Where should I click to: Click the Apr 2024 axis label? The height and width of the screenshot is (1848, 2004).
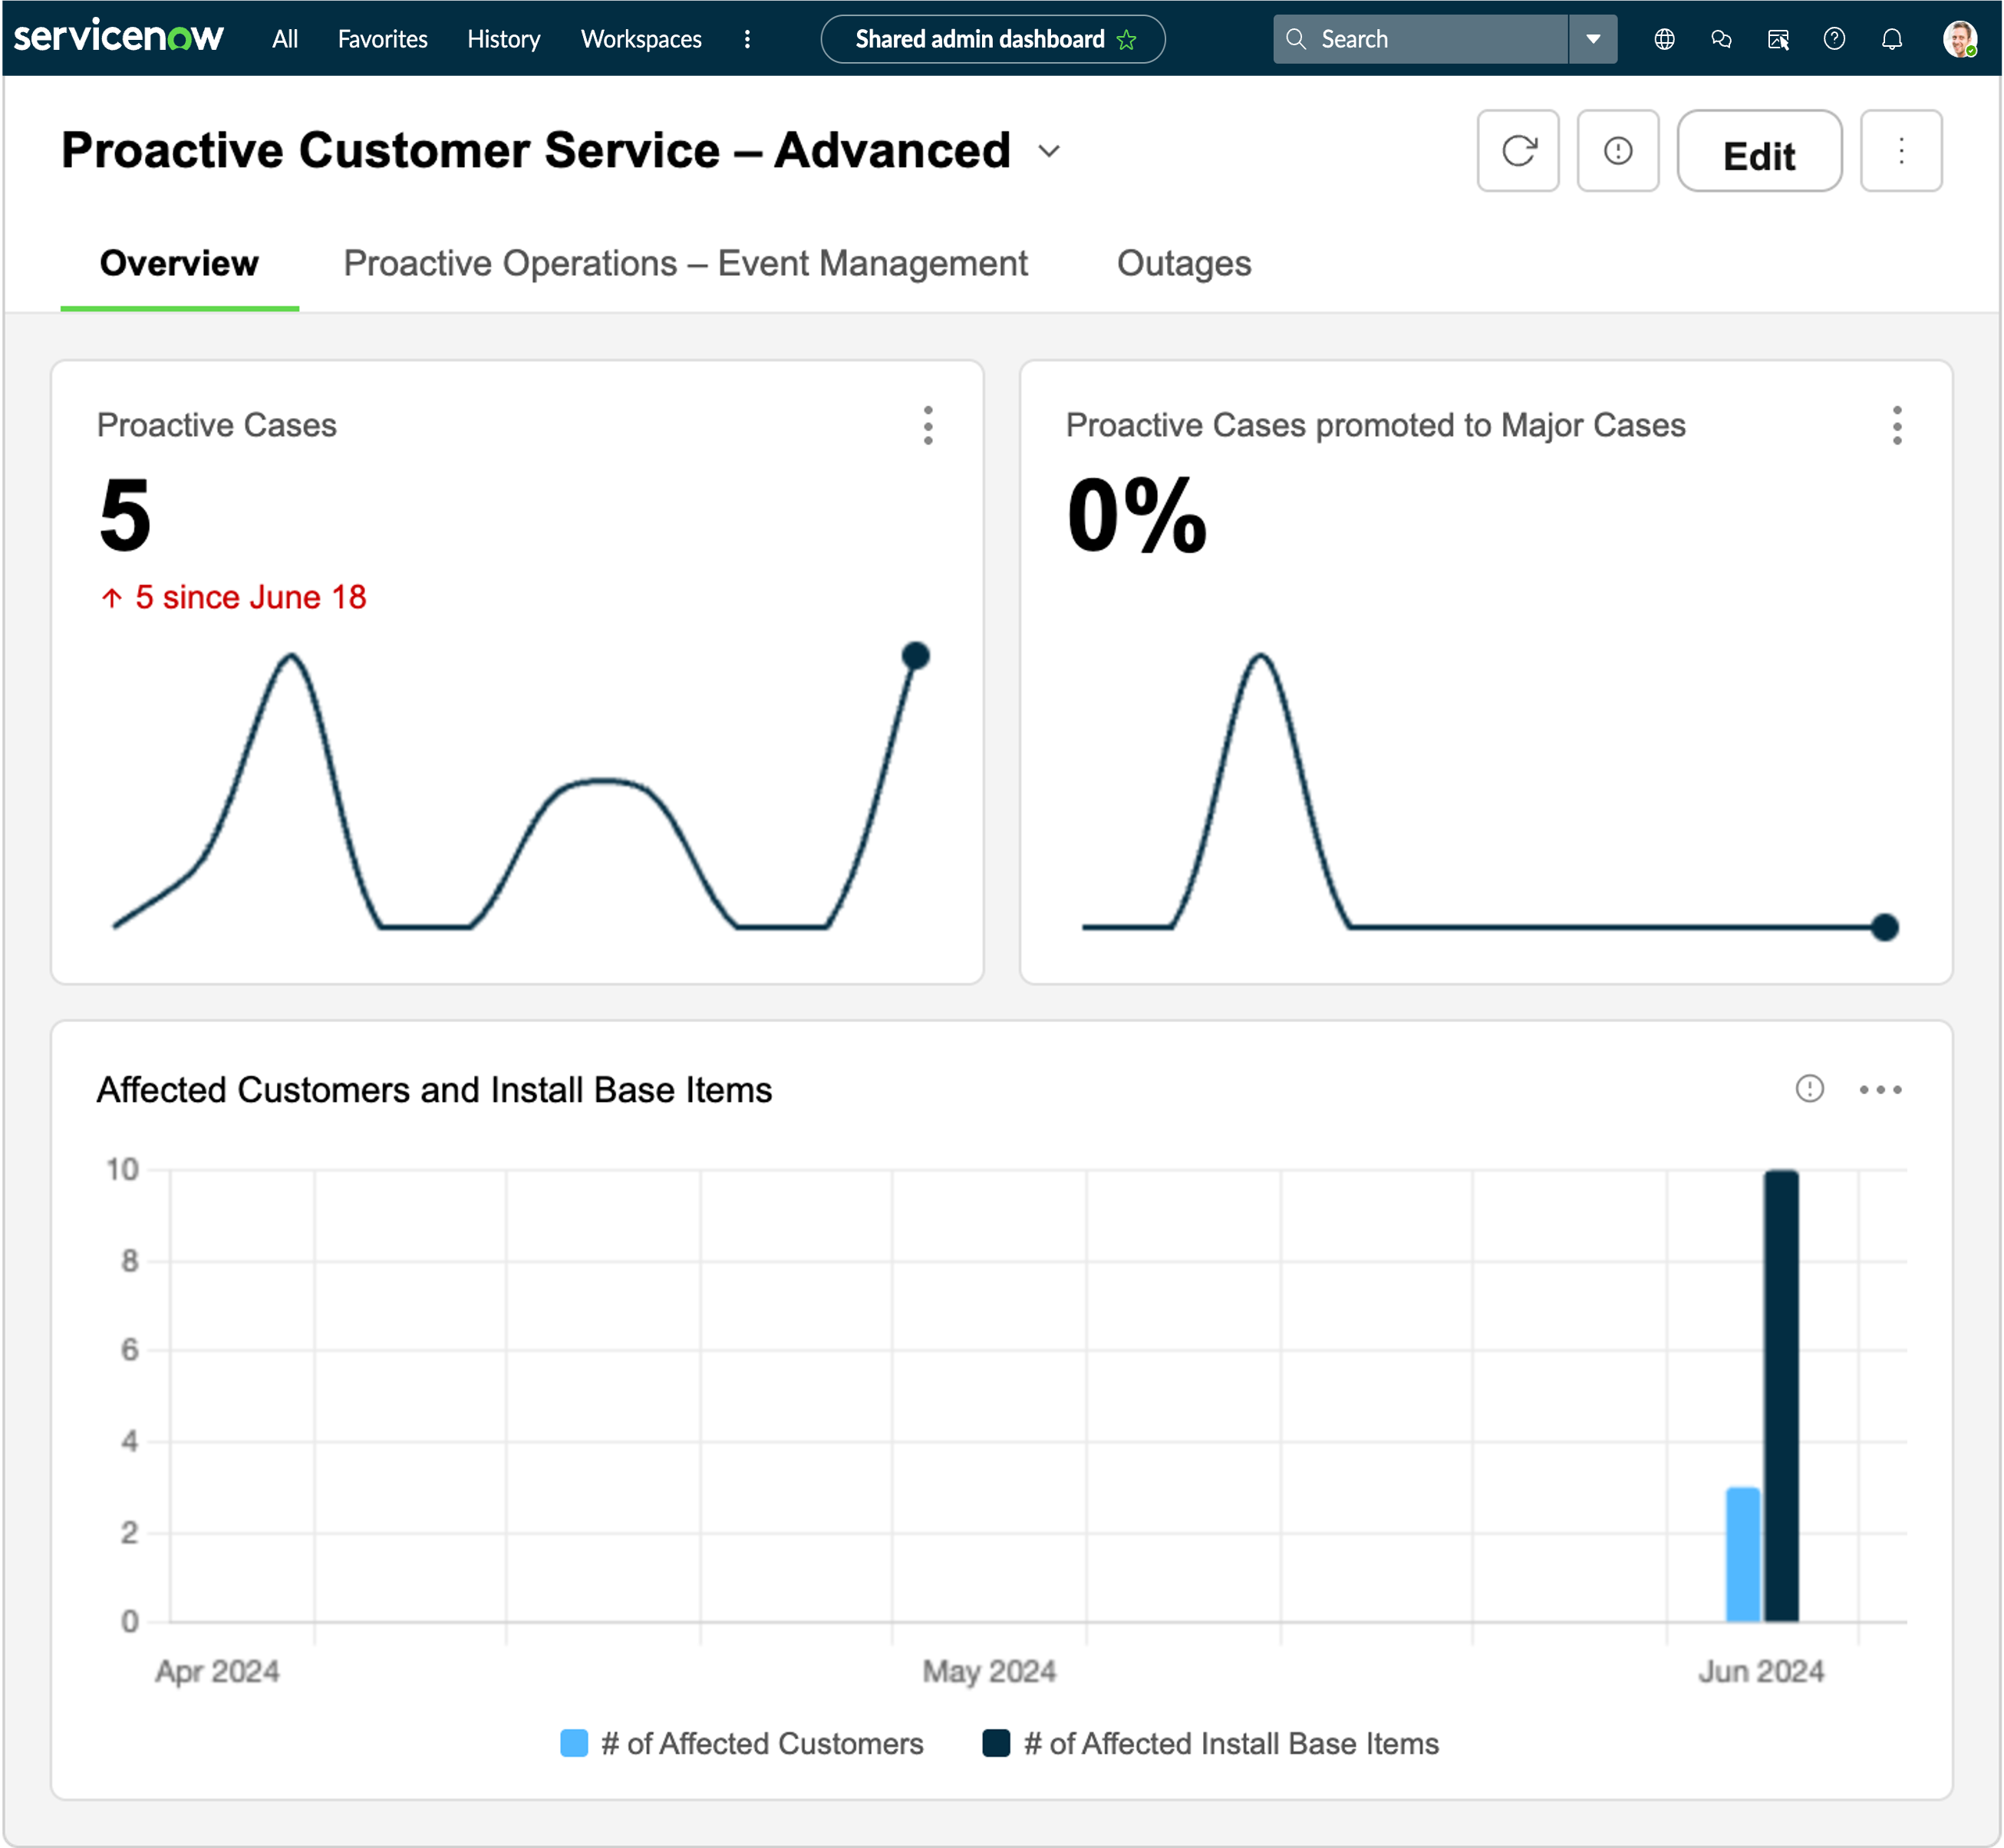coord(217,1671)
